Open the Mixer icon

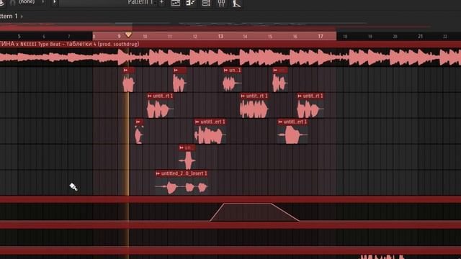[x=221, y=3]
